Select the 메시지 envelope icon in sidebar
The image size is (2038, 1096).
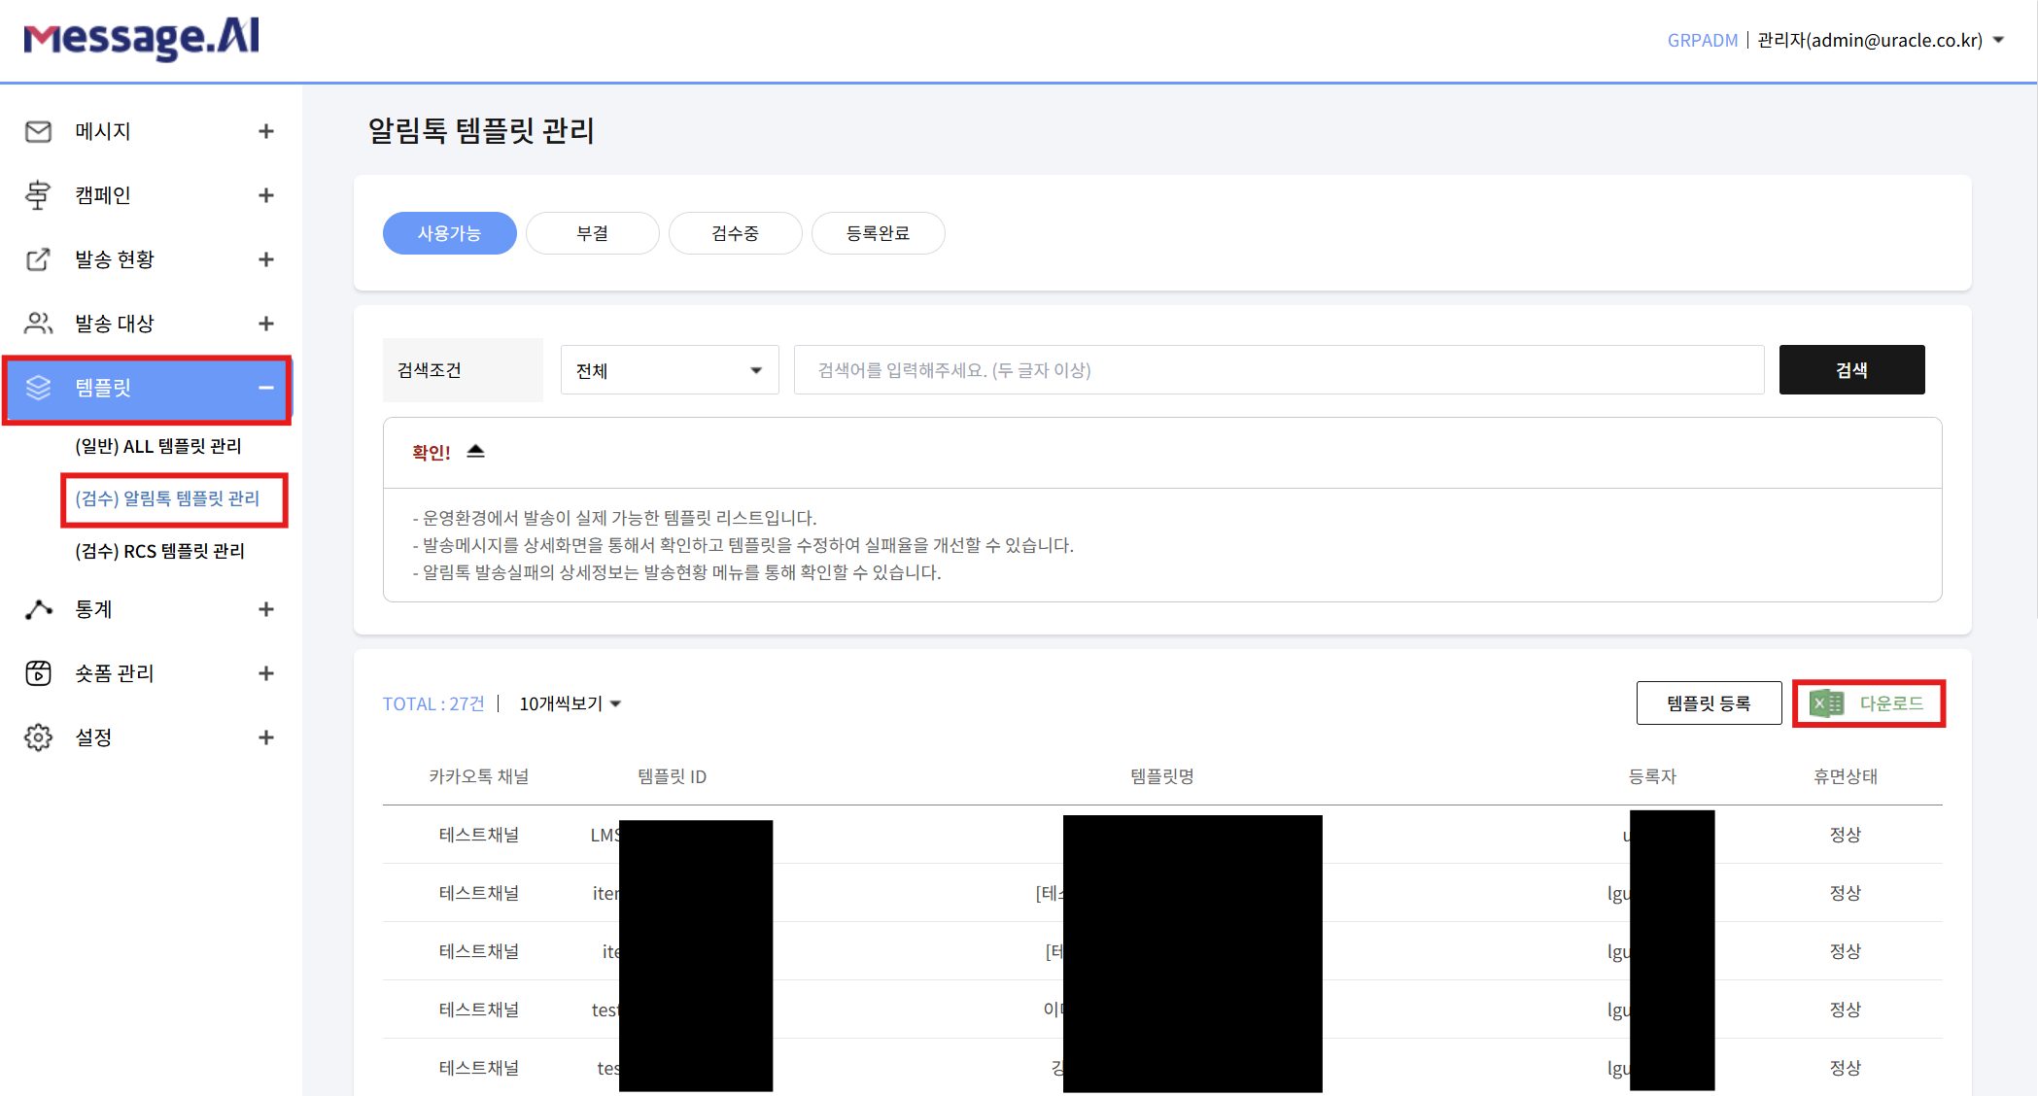[x=38, y=131]
